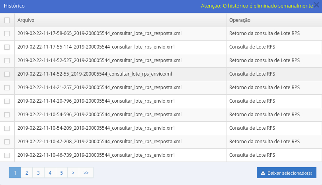Open page 3 in pagination
Image resolution: width=322 pixels, height=185 pixels.
click(x=38, y=173)
